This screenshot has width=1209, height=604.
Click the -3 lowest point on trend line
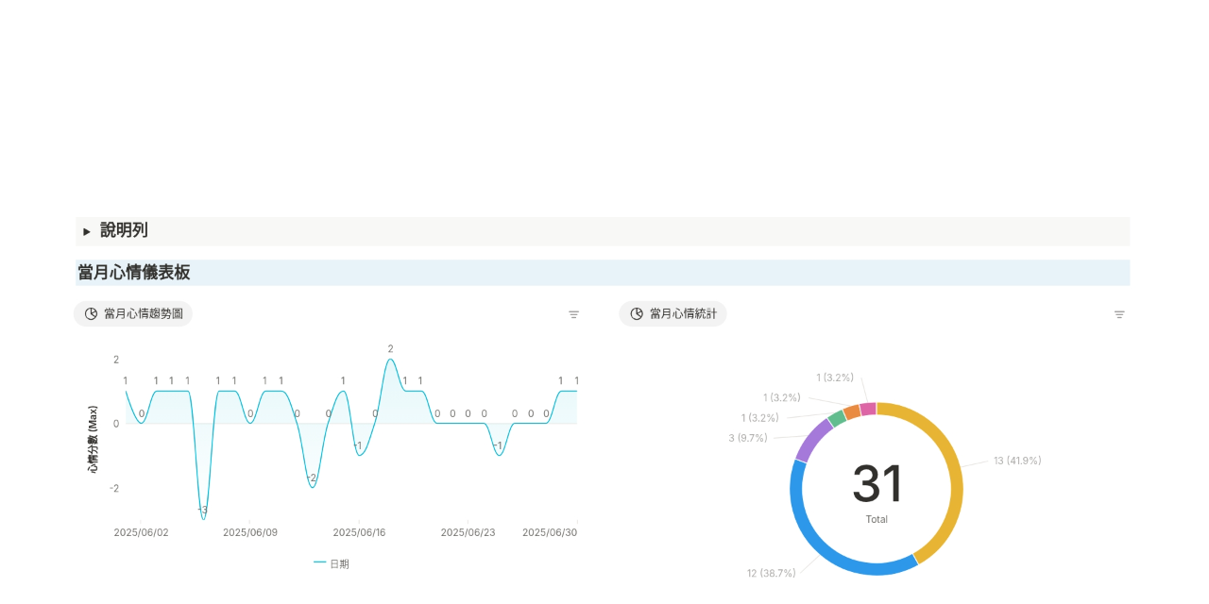203,518
